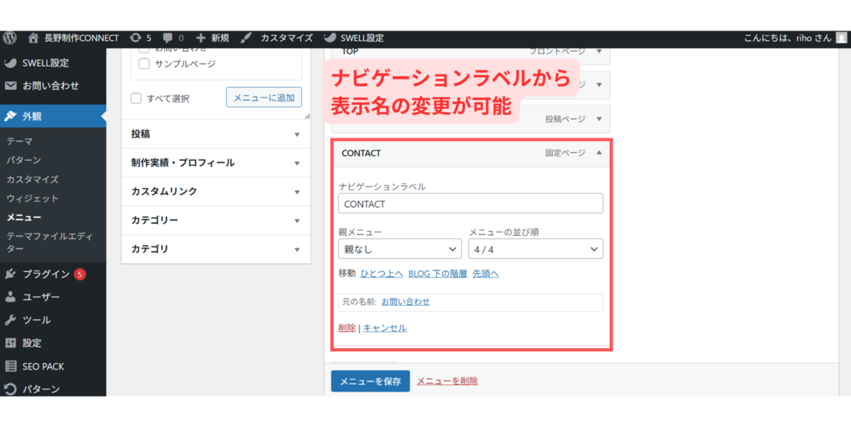
Task: Click the 新規 plus icon in admin bar
Action: click(201, 38)
